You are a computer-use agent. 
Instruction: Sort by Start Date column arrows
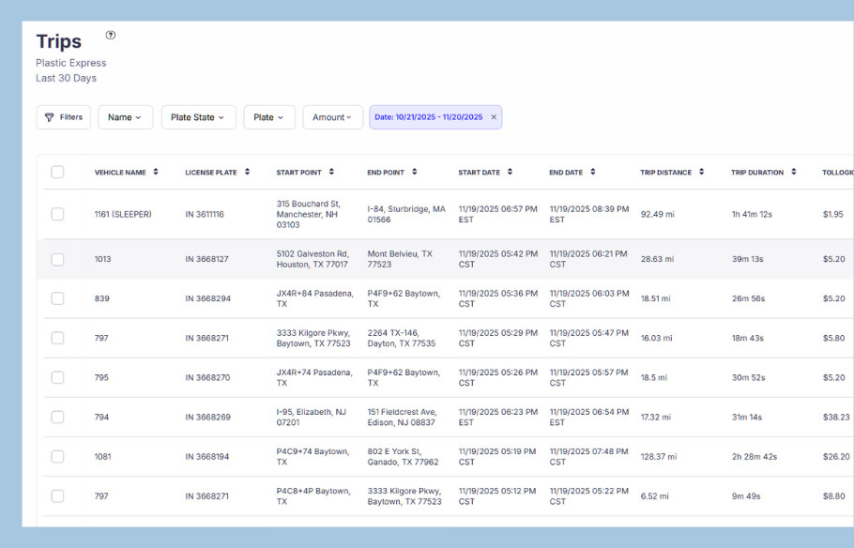click(x=510, y=172)
